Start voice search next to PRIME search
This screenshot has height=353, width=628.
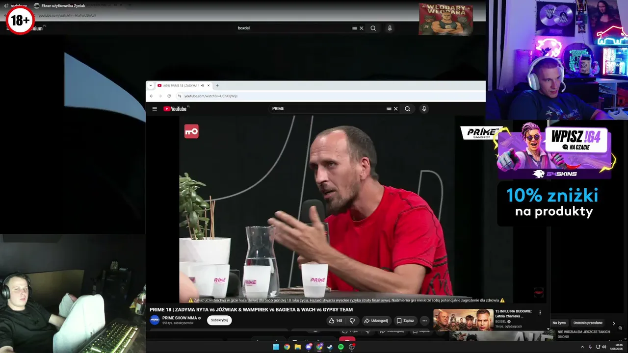coord(424,109)
